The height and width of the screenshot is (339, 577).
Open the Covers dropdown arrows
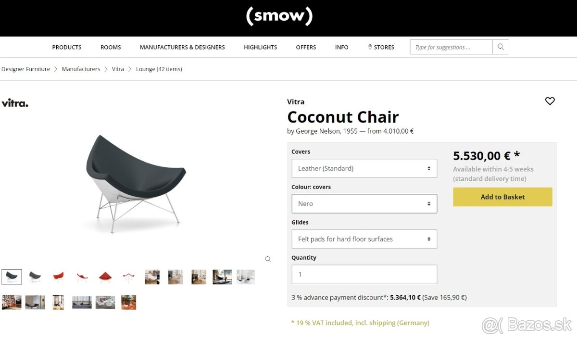click(428, 168)
